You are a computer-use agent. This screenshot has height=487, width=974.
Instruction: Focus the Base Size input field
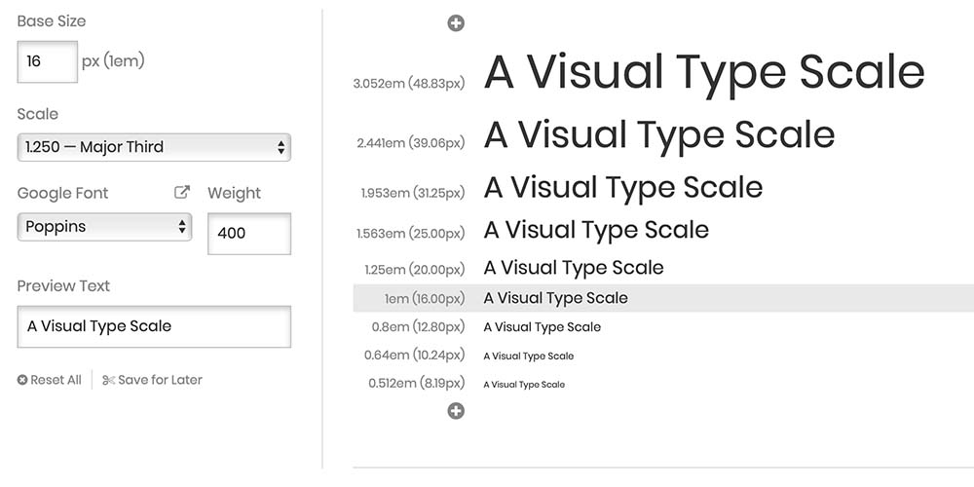tap(47, 61)
